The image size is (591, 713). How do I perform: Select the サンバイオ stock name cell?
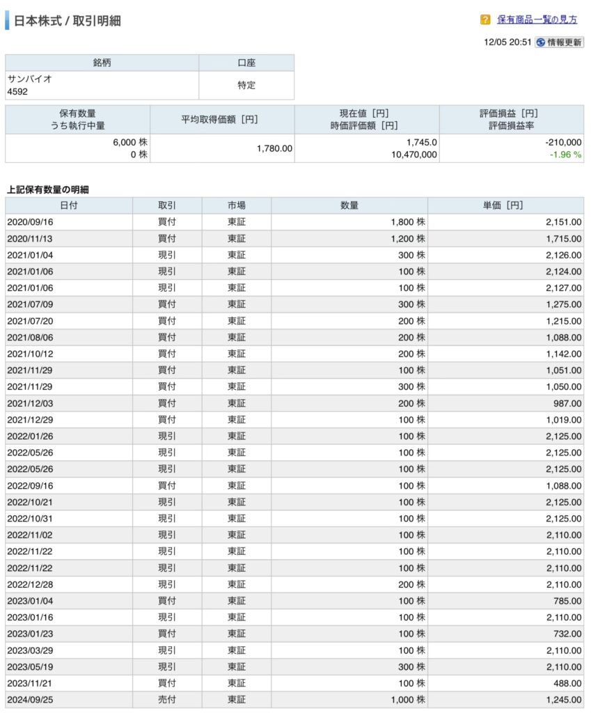[30, 79]
